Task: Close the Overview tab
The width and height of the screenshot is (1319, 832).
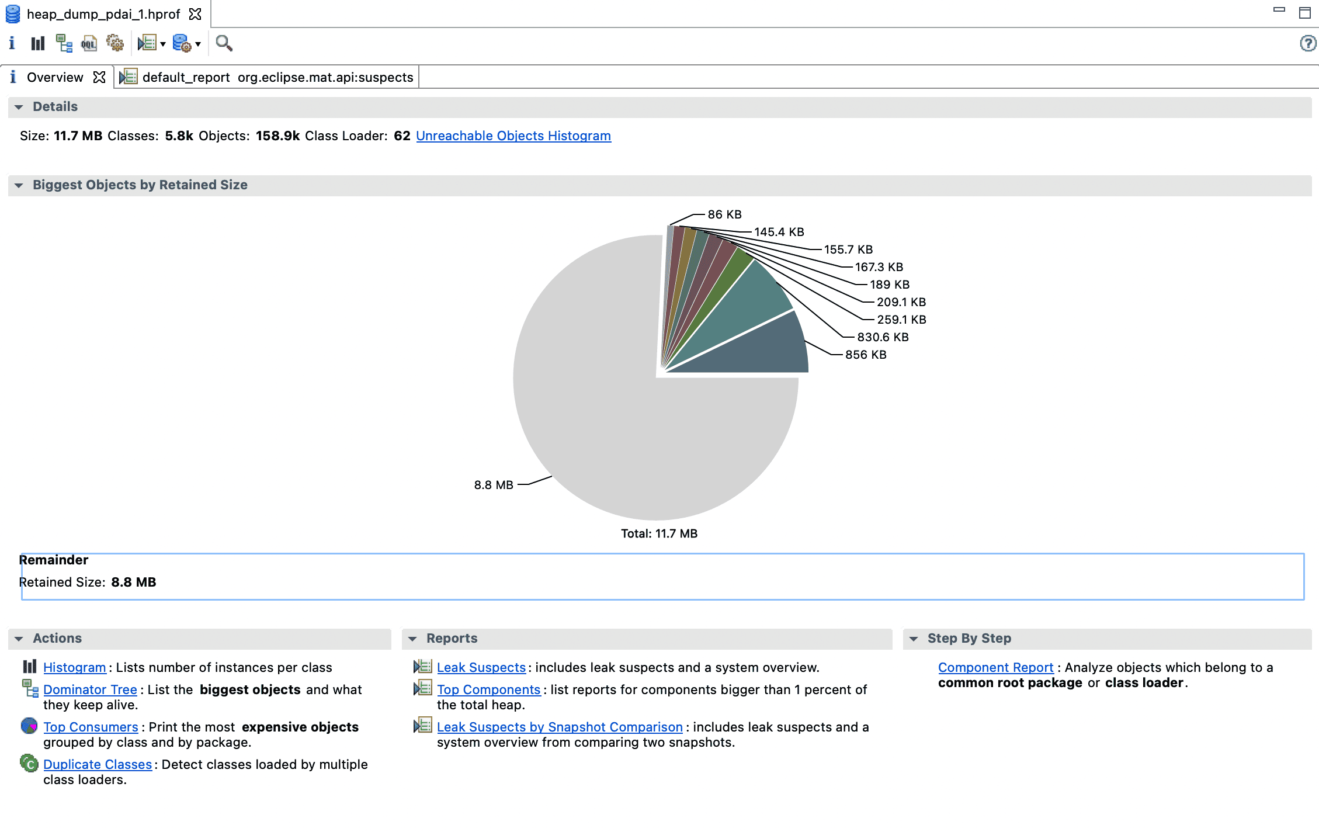Action: [99, 77]
